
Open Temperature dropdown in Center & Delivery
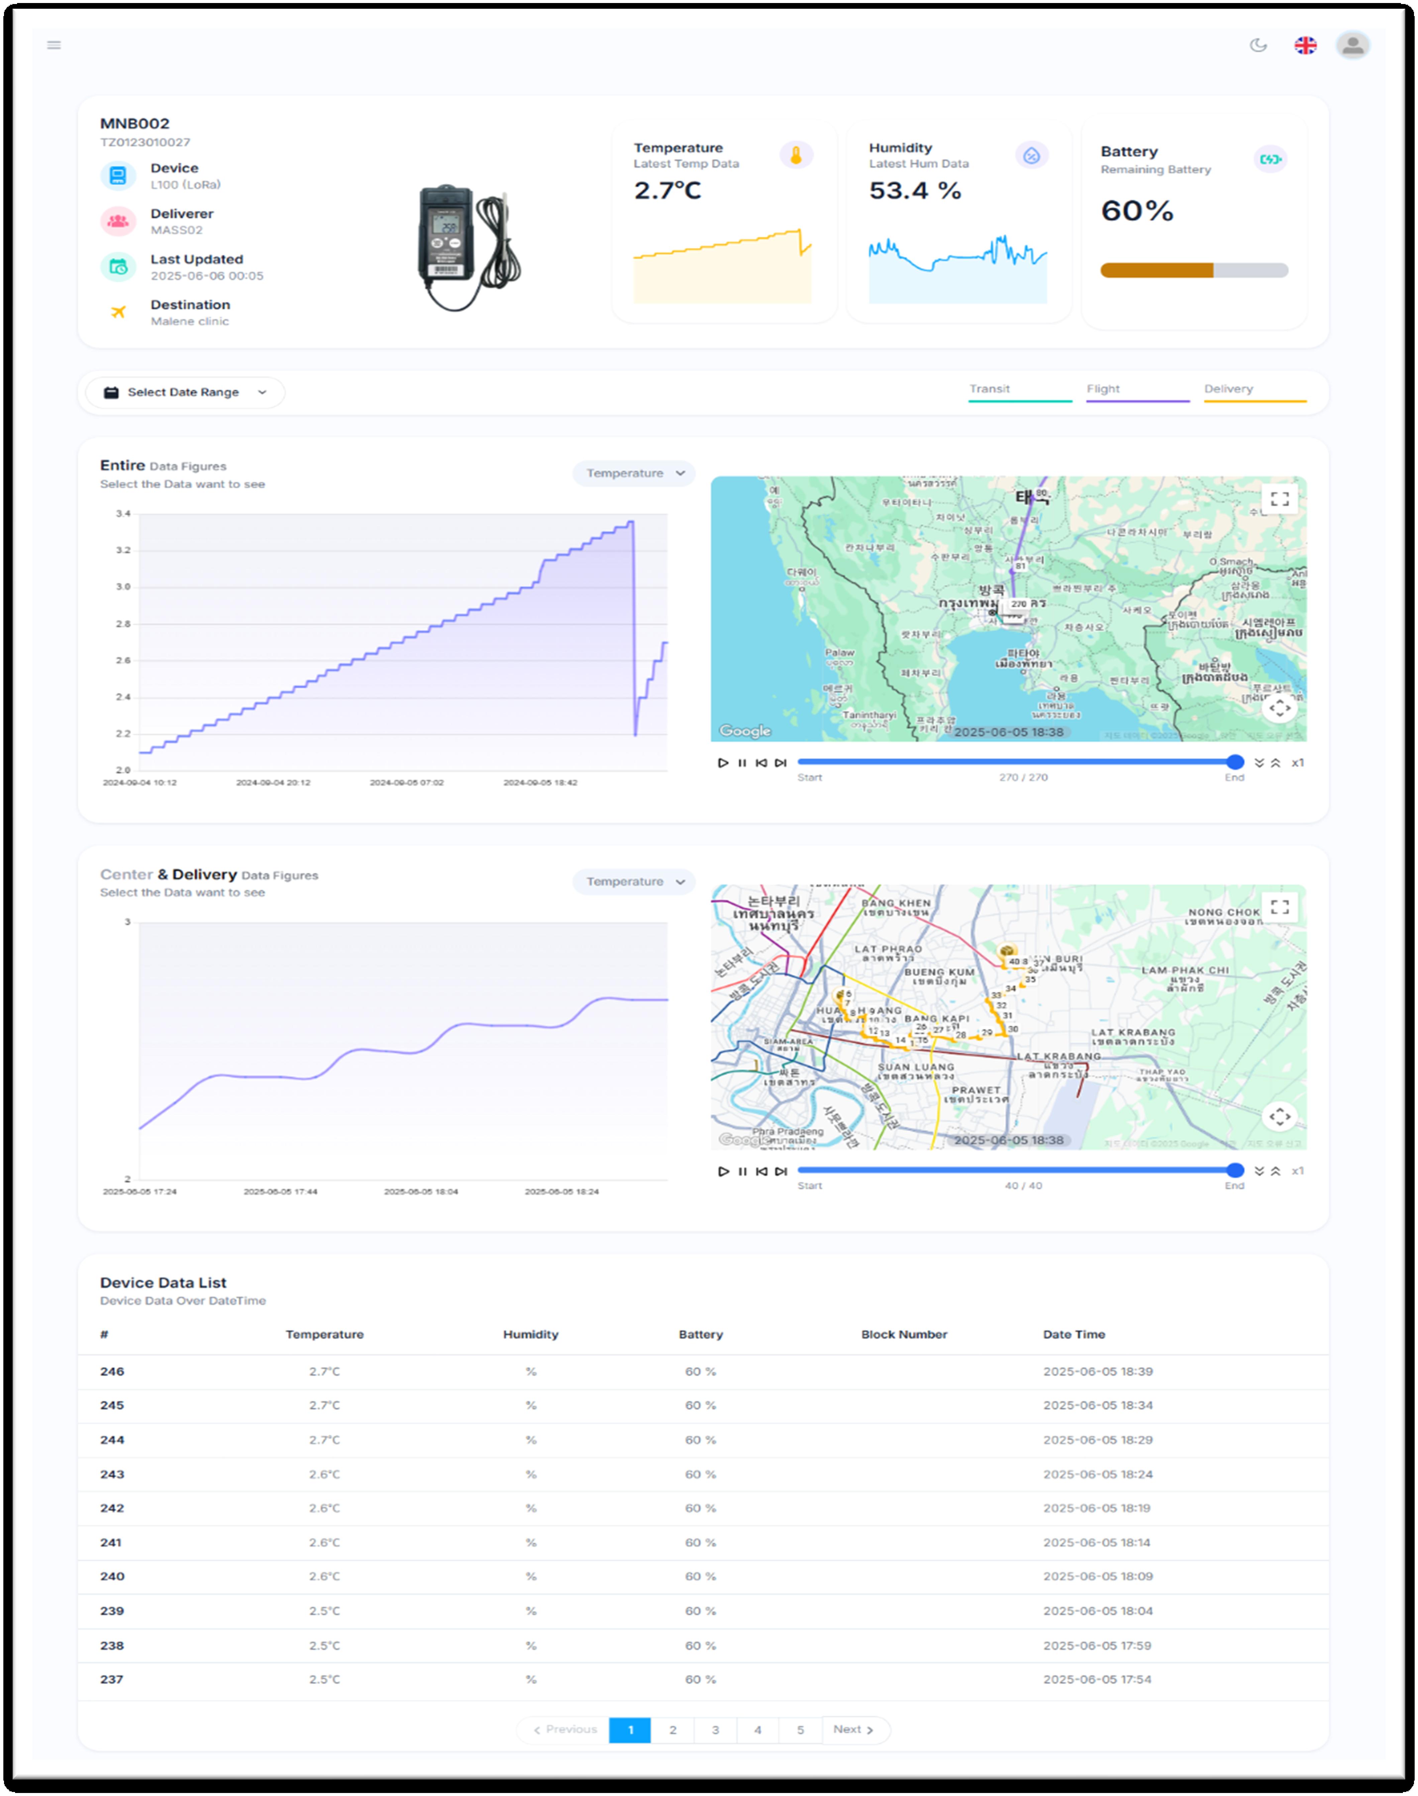coord(634,881)
